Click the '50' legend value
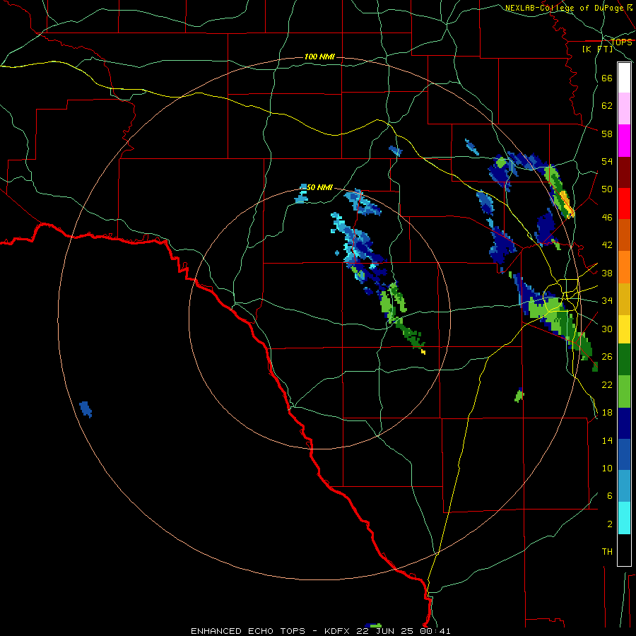The height and width of the screenshot is (636, 636). click(607, 189)
